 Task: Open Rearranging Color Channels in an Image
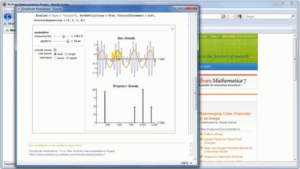[x=225, y=116]
